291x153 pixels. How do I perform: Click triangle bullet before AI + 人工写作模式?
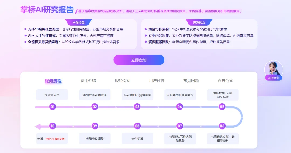(x=25, y=36)
